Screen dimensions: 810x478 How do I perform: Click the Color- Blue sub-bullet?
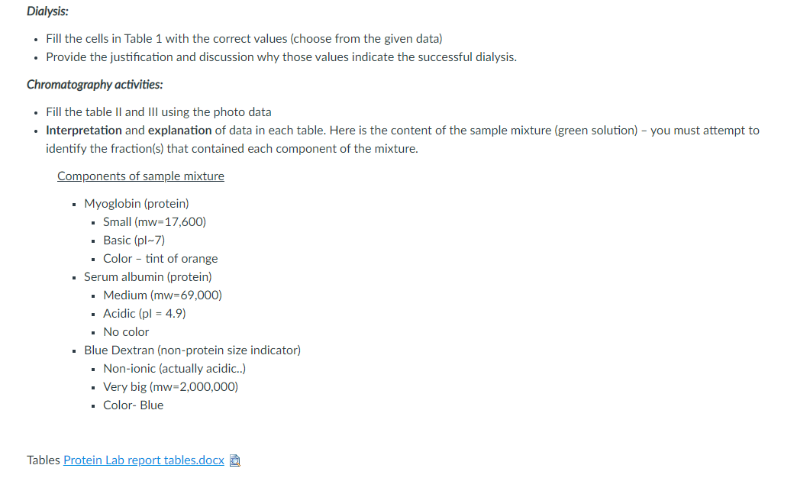coord(134,405)
